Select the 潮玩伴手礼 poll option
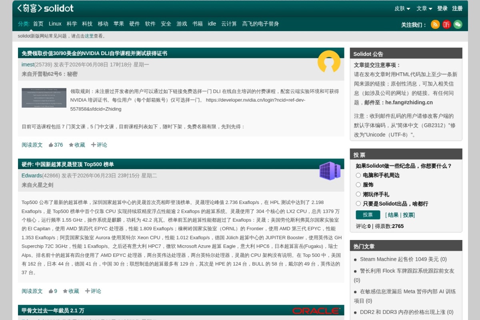 358,194
